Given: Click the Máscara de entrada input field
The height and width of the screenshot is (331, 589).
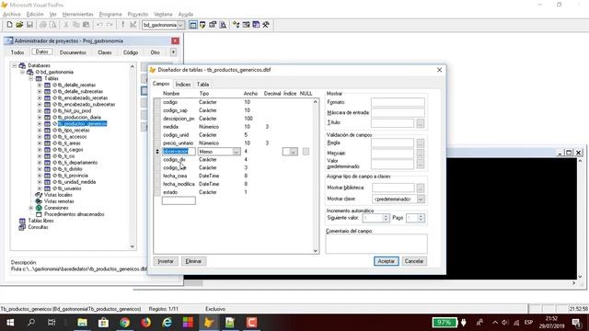Looking at the screenshot, I should click(x=398, y=112).
